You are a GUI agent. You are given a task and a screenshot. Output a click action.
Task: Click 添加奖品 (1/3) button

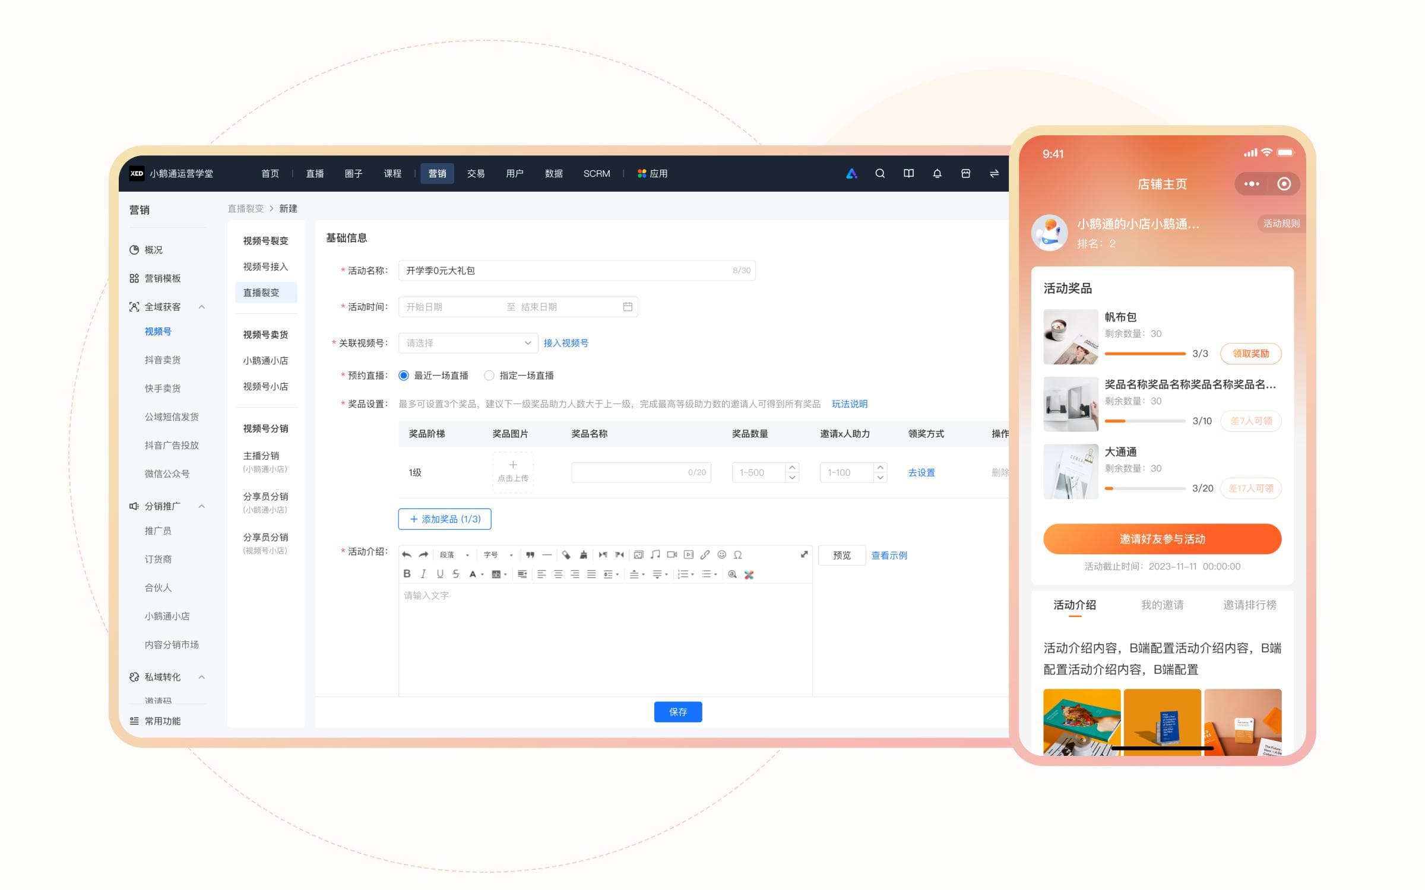coord(445,519)
